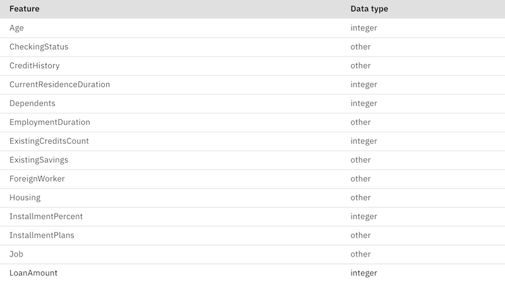Click EmploymentDuration in the table
Screen dimensions: 505x281
point(50,122)
